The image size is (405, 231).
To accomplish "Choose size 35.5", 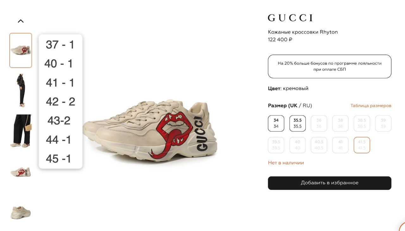I will (x=297, y=123).
